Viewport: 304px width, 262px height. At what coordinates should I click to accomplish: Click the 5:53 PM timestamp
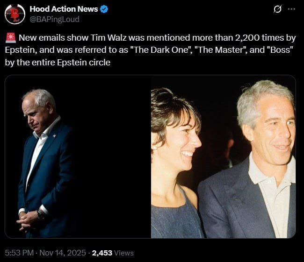19,253
